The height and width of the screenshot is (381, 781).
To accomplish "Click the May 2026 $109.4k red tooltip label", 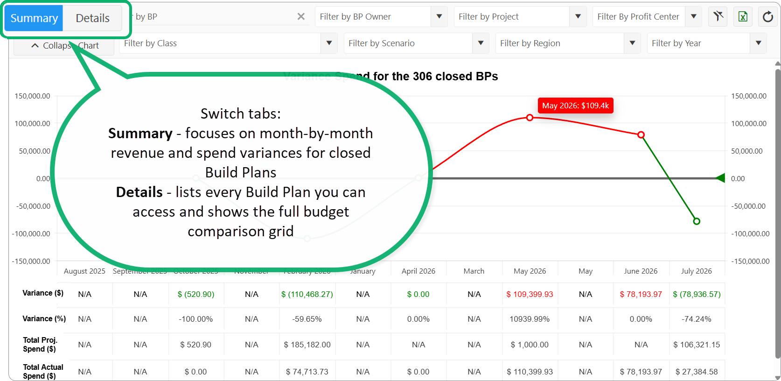I will coord(575,106).
